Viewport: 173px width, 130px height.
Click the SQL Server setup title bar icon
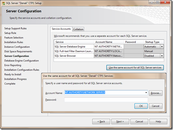(x=3, y=3)
